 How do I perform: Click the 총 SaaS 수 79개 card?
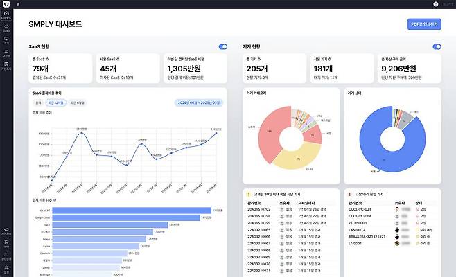point(60,69)
